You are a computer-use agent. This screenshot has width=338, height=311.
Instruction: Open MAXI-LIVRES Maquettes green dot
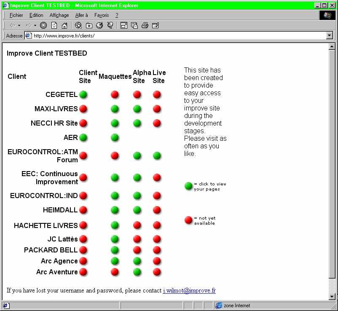[115, 109]
